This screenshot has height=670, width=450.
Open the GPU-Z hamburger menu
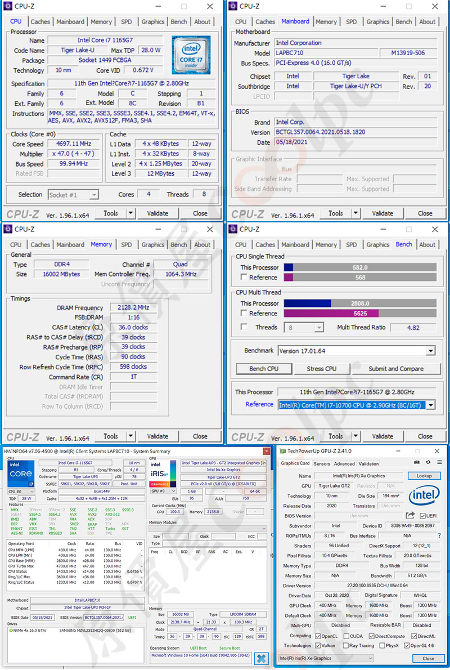[439, 462]
